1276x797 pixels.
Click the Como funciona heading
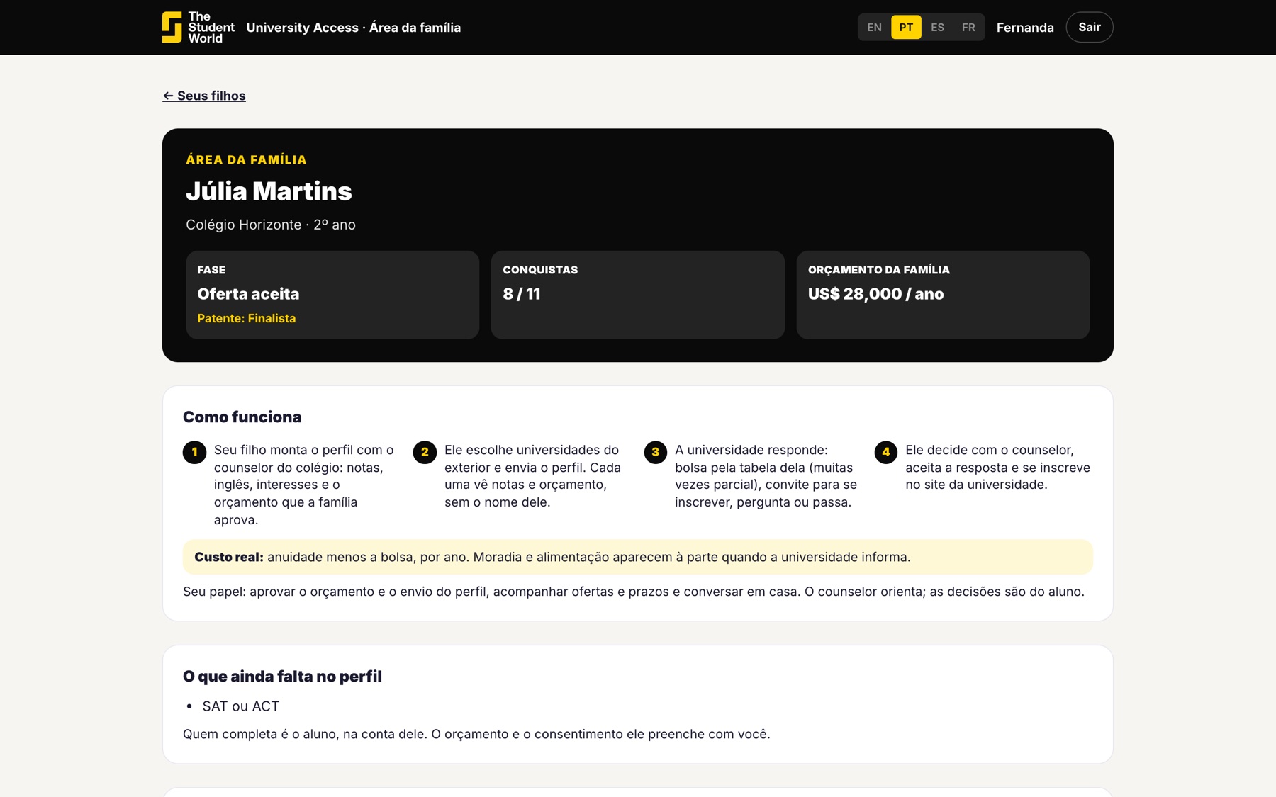242,417
